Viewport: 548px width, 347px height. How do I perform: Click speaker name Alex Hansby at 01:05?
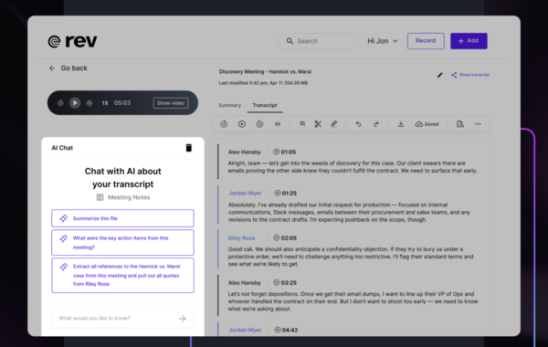pyautogui.click(x=244, y=152)
